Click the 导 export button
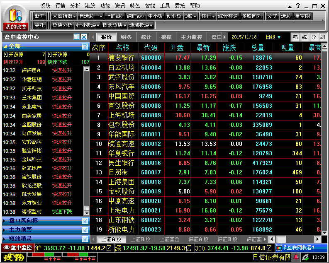Screen dimensions: 329x263 (x=313, y=37)
